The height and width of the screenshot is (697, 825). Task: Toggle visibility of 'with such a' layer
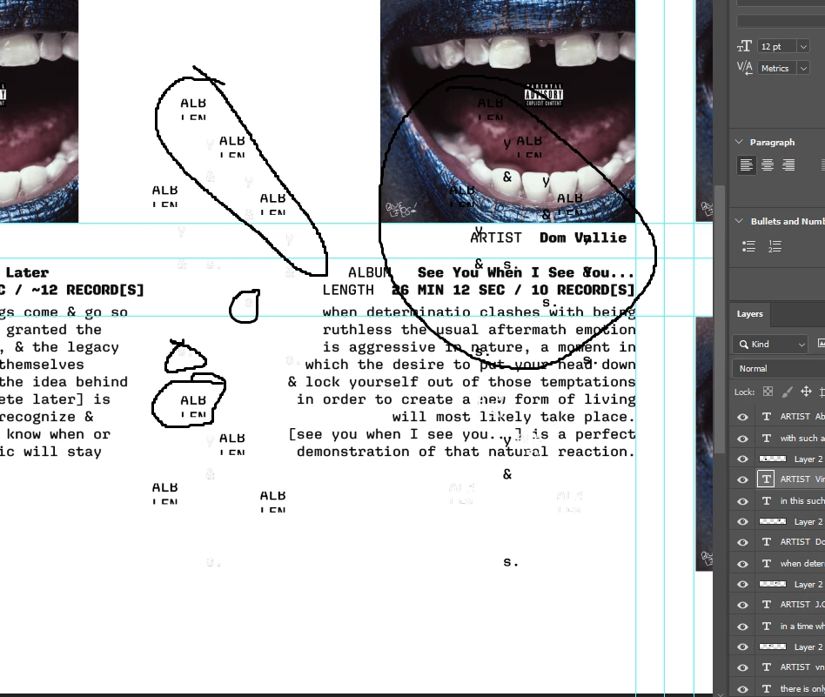(x=742, y=439)
